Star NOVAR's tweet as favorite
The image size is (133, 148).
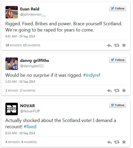124,142
